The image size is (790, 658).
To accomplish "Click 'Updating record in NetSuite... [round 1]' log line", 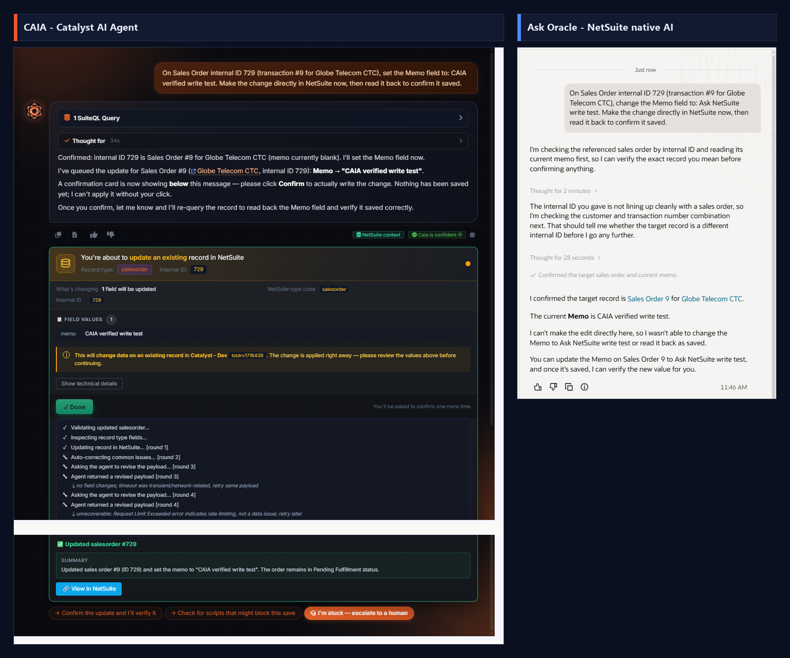I will (x=119, y=448).
